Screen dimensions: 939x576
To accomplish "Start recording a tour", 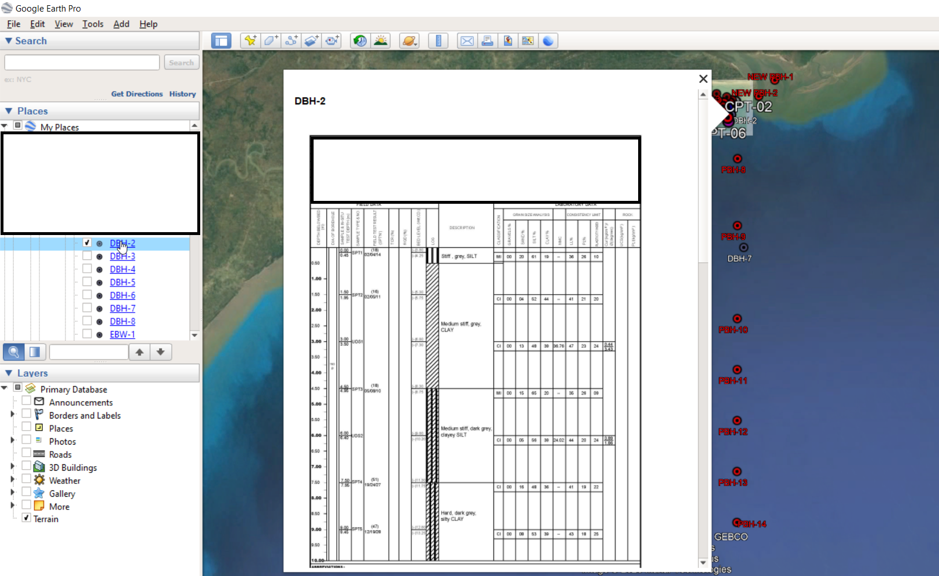I will tap(332, 41).
